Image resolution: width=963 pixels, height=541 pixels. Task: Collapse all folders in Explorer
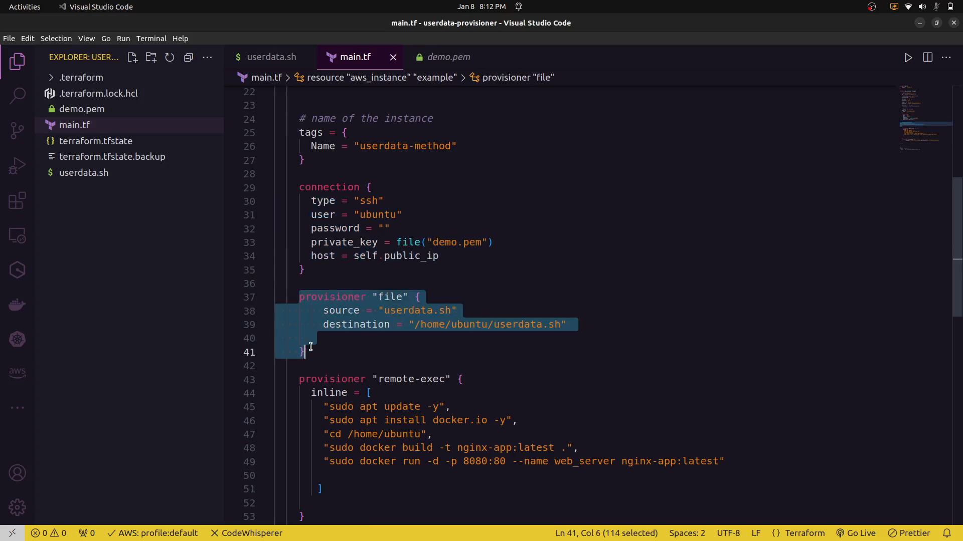click(x=189, y=58)
